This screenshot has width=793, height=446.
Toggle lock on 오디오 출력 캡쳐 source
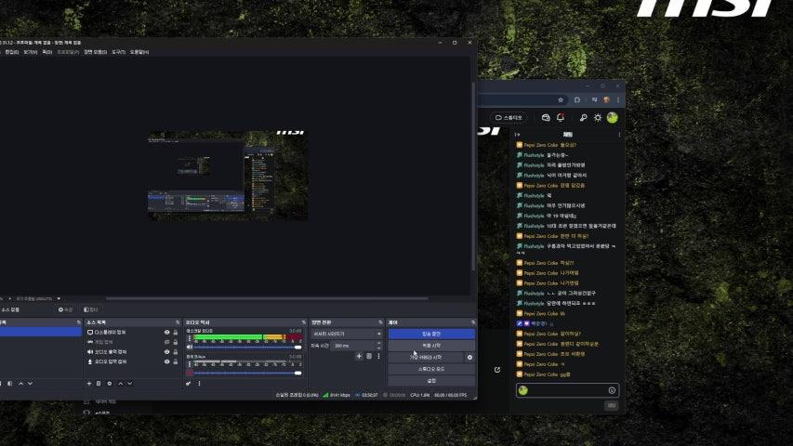click(x=176, y=351)
